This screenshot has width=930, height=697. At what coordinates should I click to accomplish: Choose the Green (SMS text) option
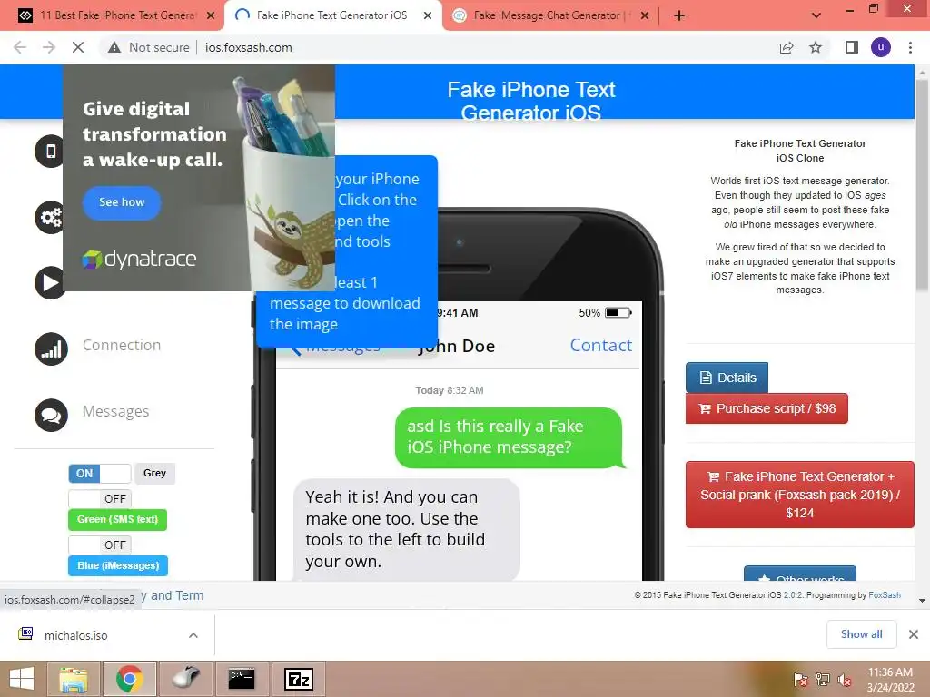pos(117,520)
